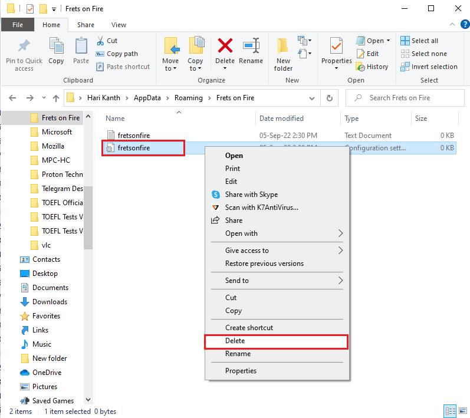Open Downloads in the navigation pane
Screen dimensions: 470x418
[x=44, y=302]
